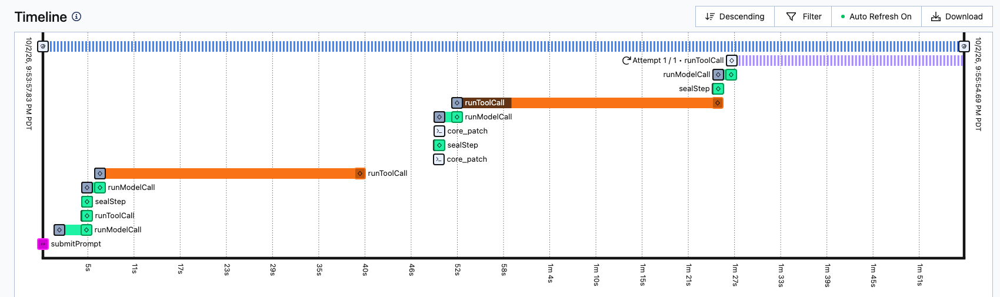The width and height of the screenshot is (1000, 297).
Task: Click runModelCall label below Attempt row
Action: [x=686, y=75]
